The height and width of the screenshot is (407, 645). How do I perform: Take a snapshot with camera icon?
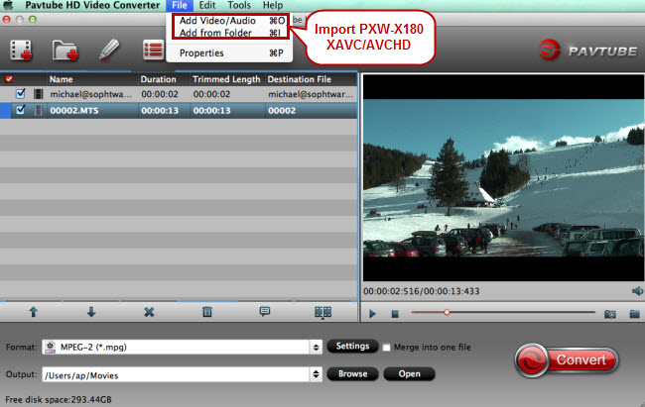[x=610, y=314]
